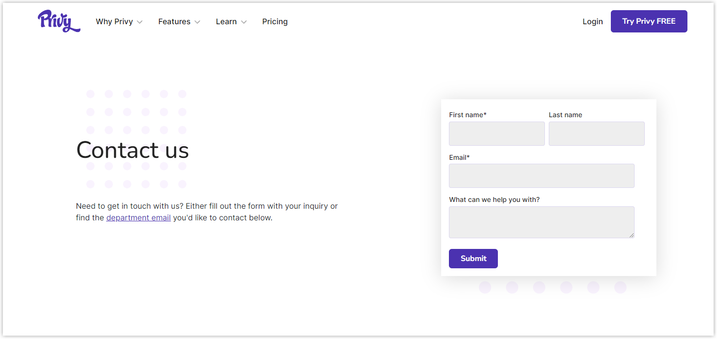Open the Learn menu
This screenshot has height=339, width=717.
(x=226, y=21)
